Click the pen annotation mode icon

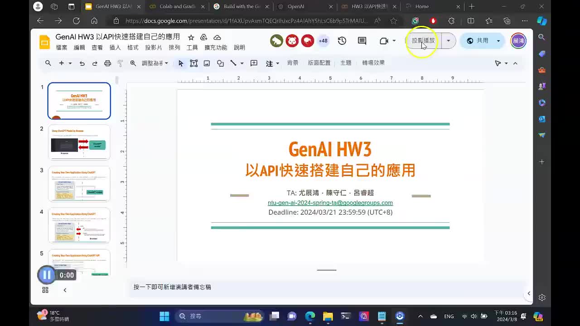pos(498,63)
